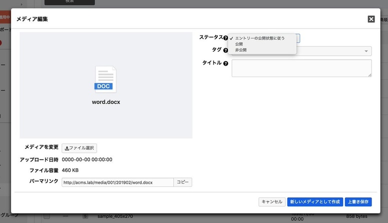Screen dimensions: 388x223
Task: Select 公開 from the status dropdown list
Action: pos(239,44)
